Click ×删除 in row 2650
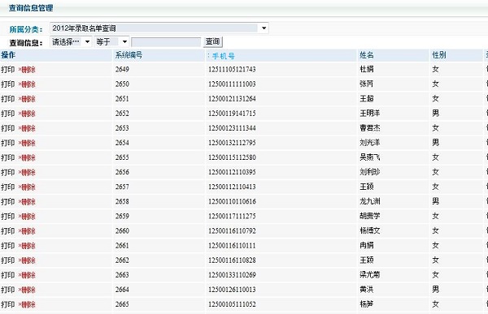 tap(27, 84)
